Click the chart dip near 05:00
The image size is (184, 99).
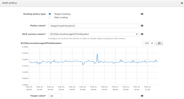tap(83, 65)
